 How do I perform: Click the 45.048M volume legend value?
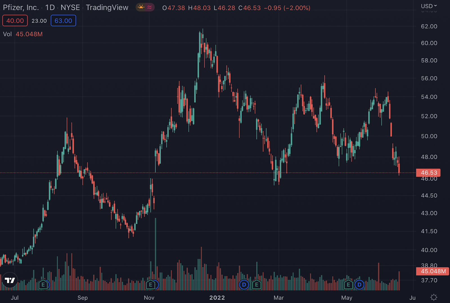coord(29,34)
